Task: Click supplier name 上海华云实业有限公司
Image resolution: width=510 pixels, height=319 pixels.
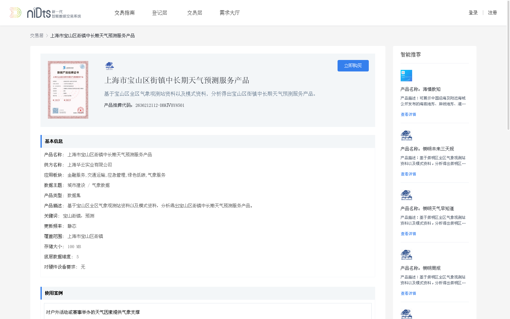Action: 90,165
